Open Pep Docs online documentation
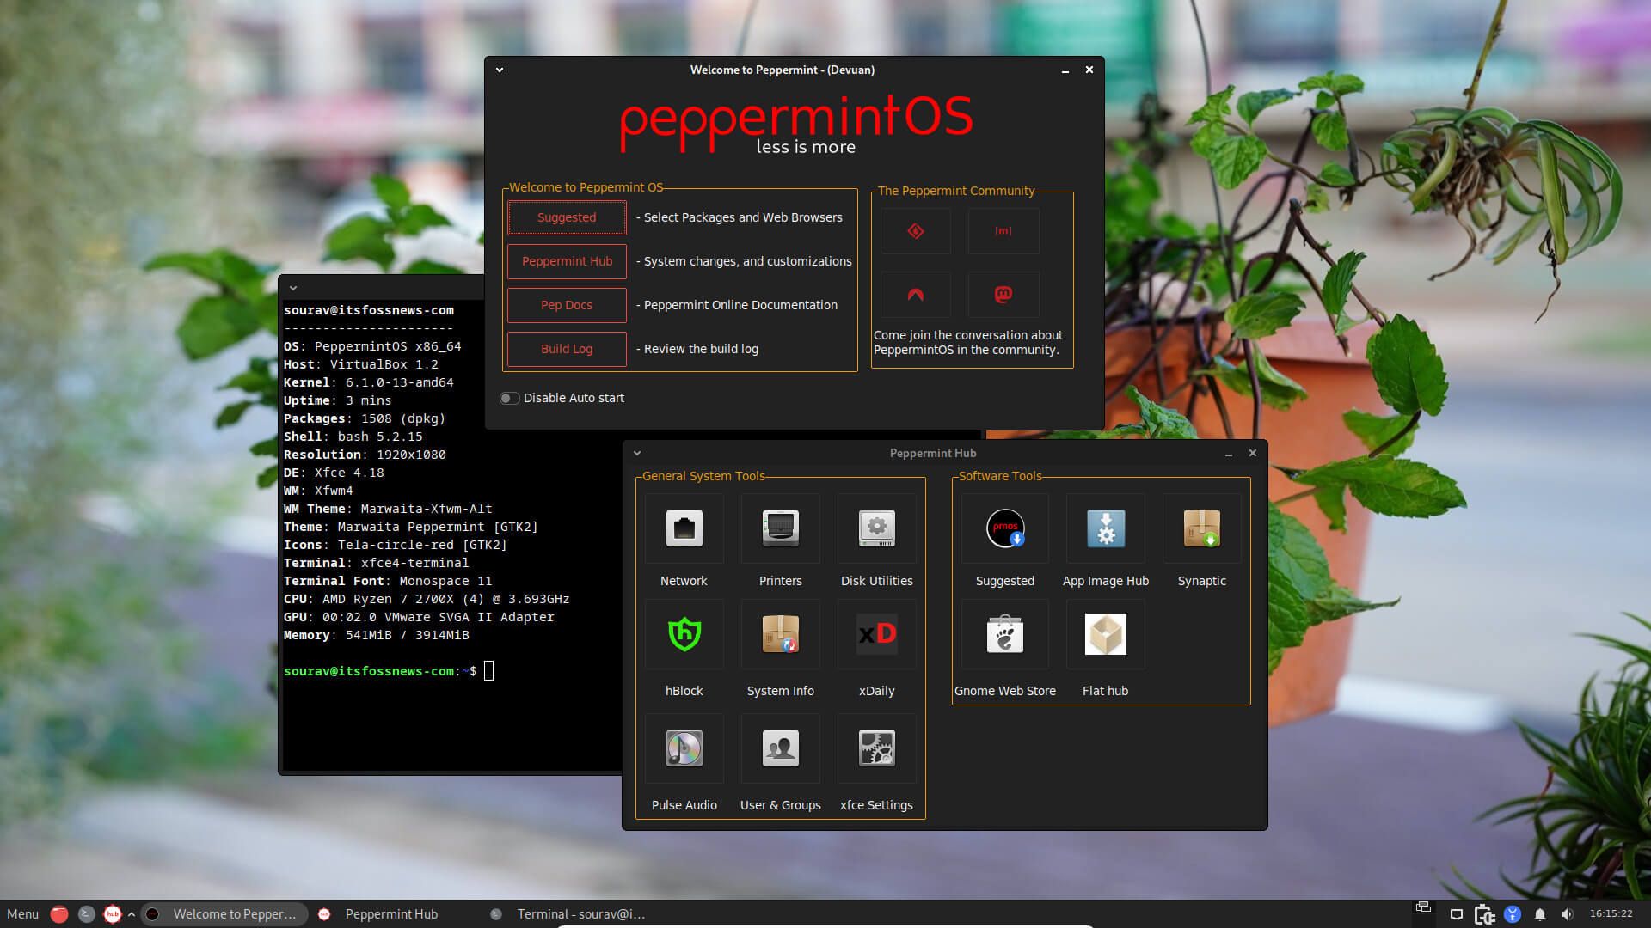Screen dimensions: 1651x928 (x=566, y=305)
